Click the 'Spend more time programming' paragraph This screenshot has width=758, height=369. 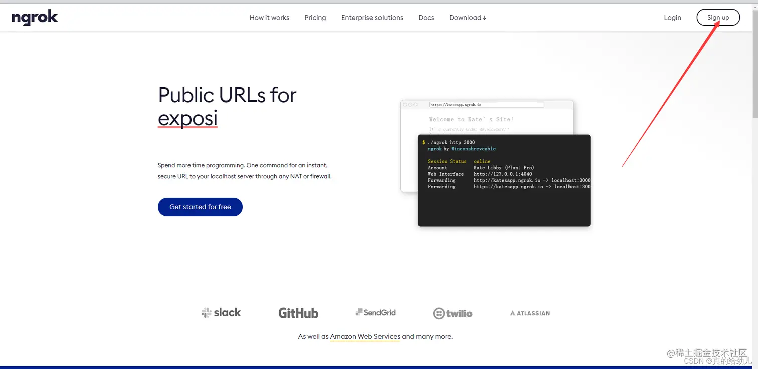(x=245, y=171)
